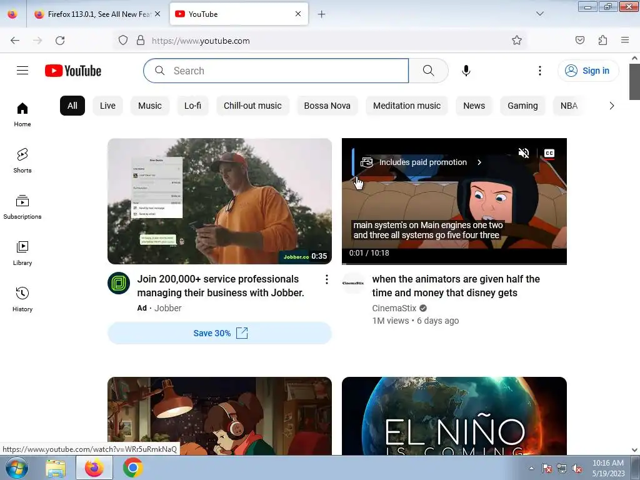Select the Music filter chip

150,106
